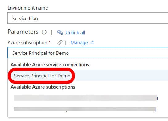Viewport: 168px width, 121px height.
Task: Focus the Azure subscription combo box
Action: pos(88,53)
